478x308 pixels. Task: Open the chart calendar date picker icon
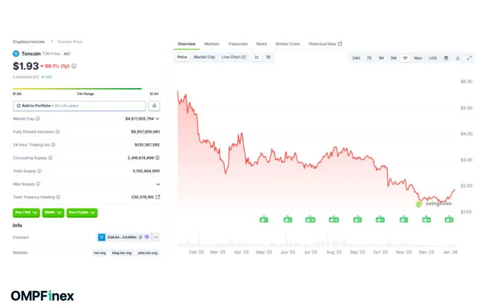tap(446, 58)
